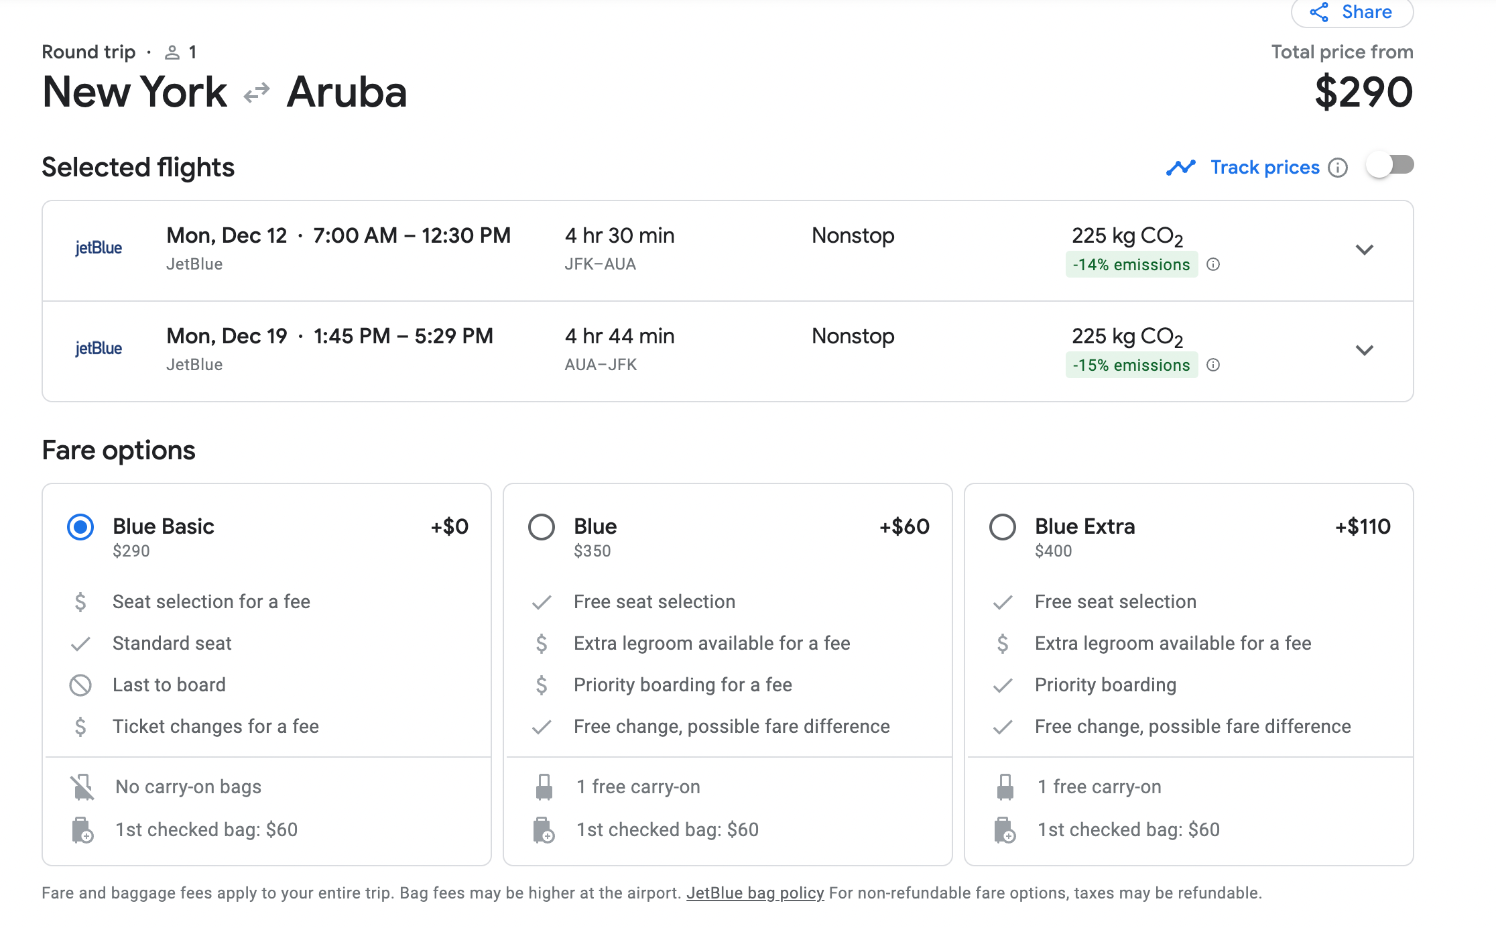Expand the Dec 19 return flight chevron
1496x928 pixels.
(x=1365, y=351)
